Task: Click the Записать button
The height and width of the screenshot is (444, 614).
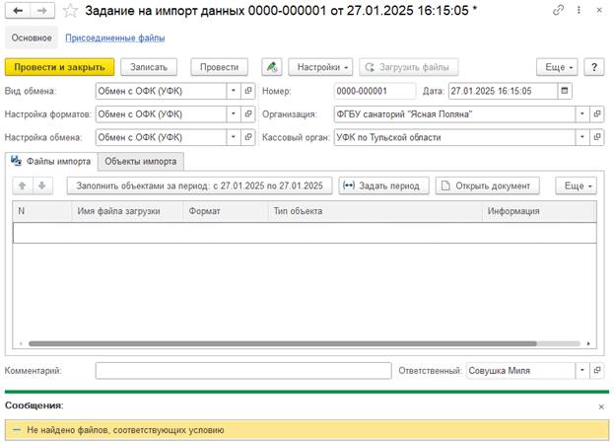Action: [x=149, y=67]
